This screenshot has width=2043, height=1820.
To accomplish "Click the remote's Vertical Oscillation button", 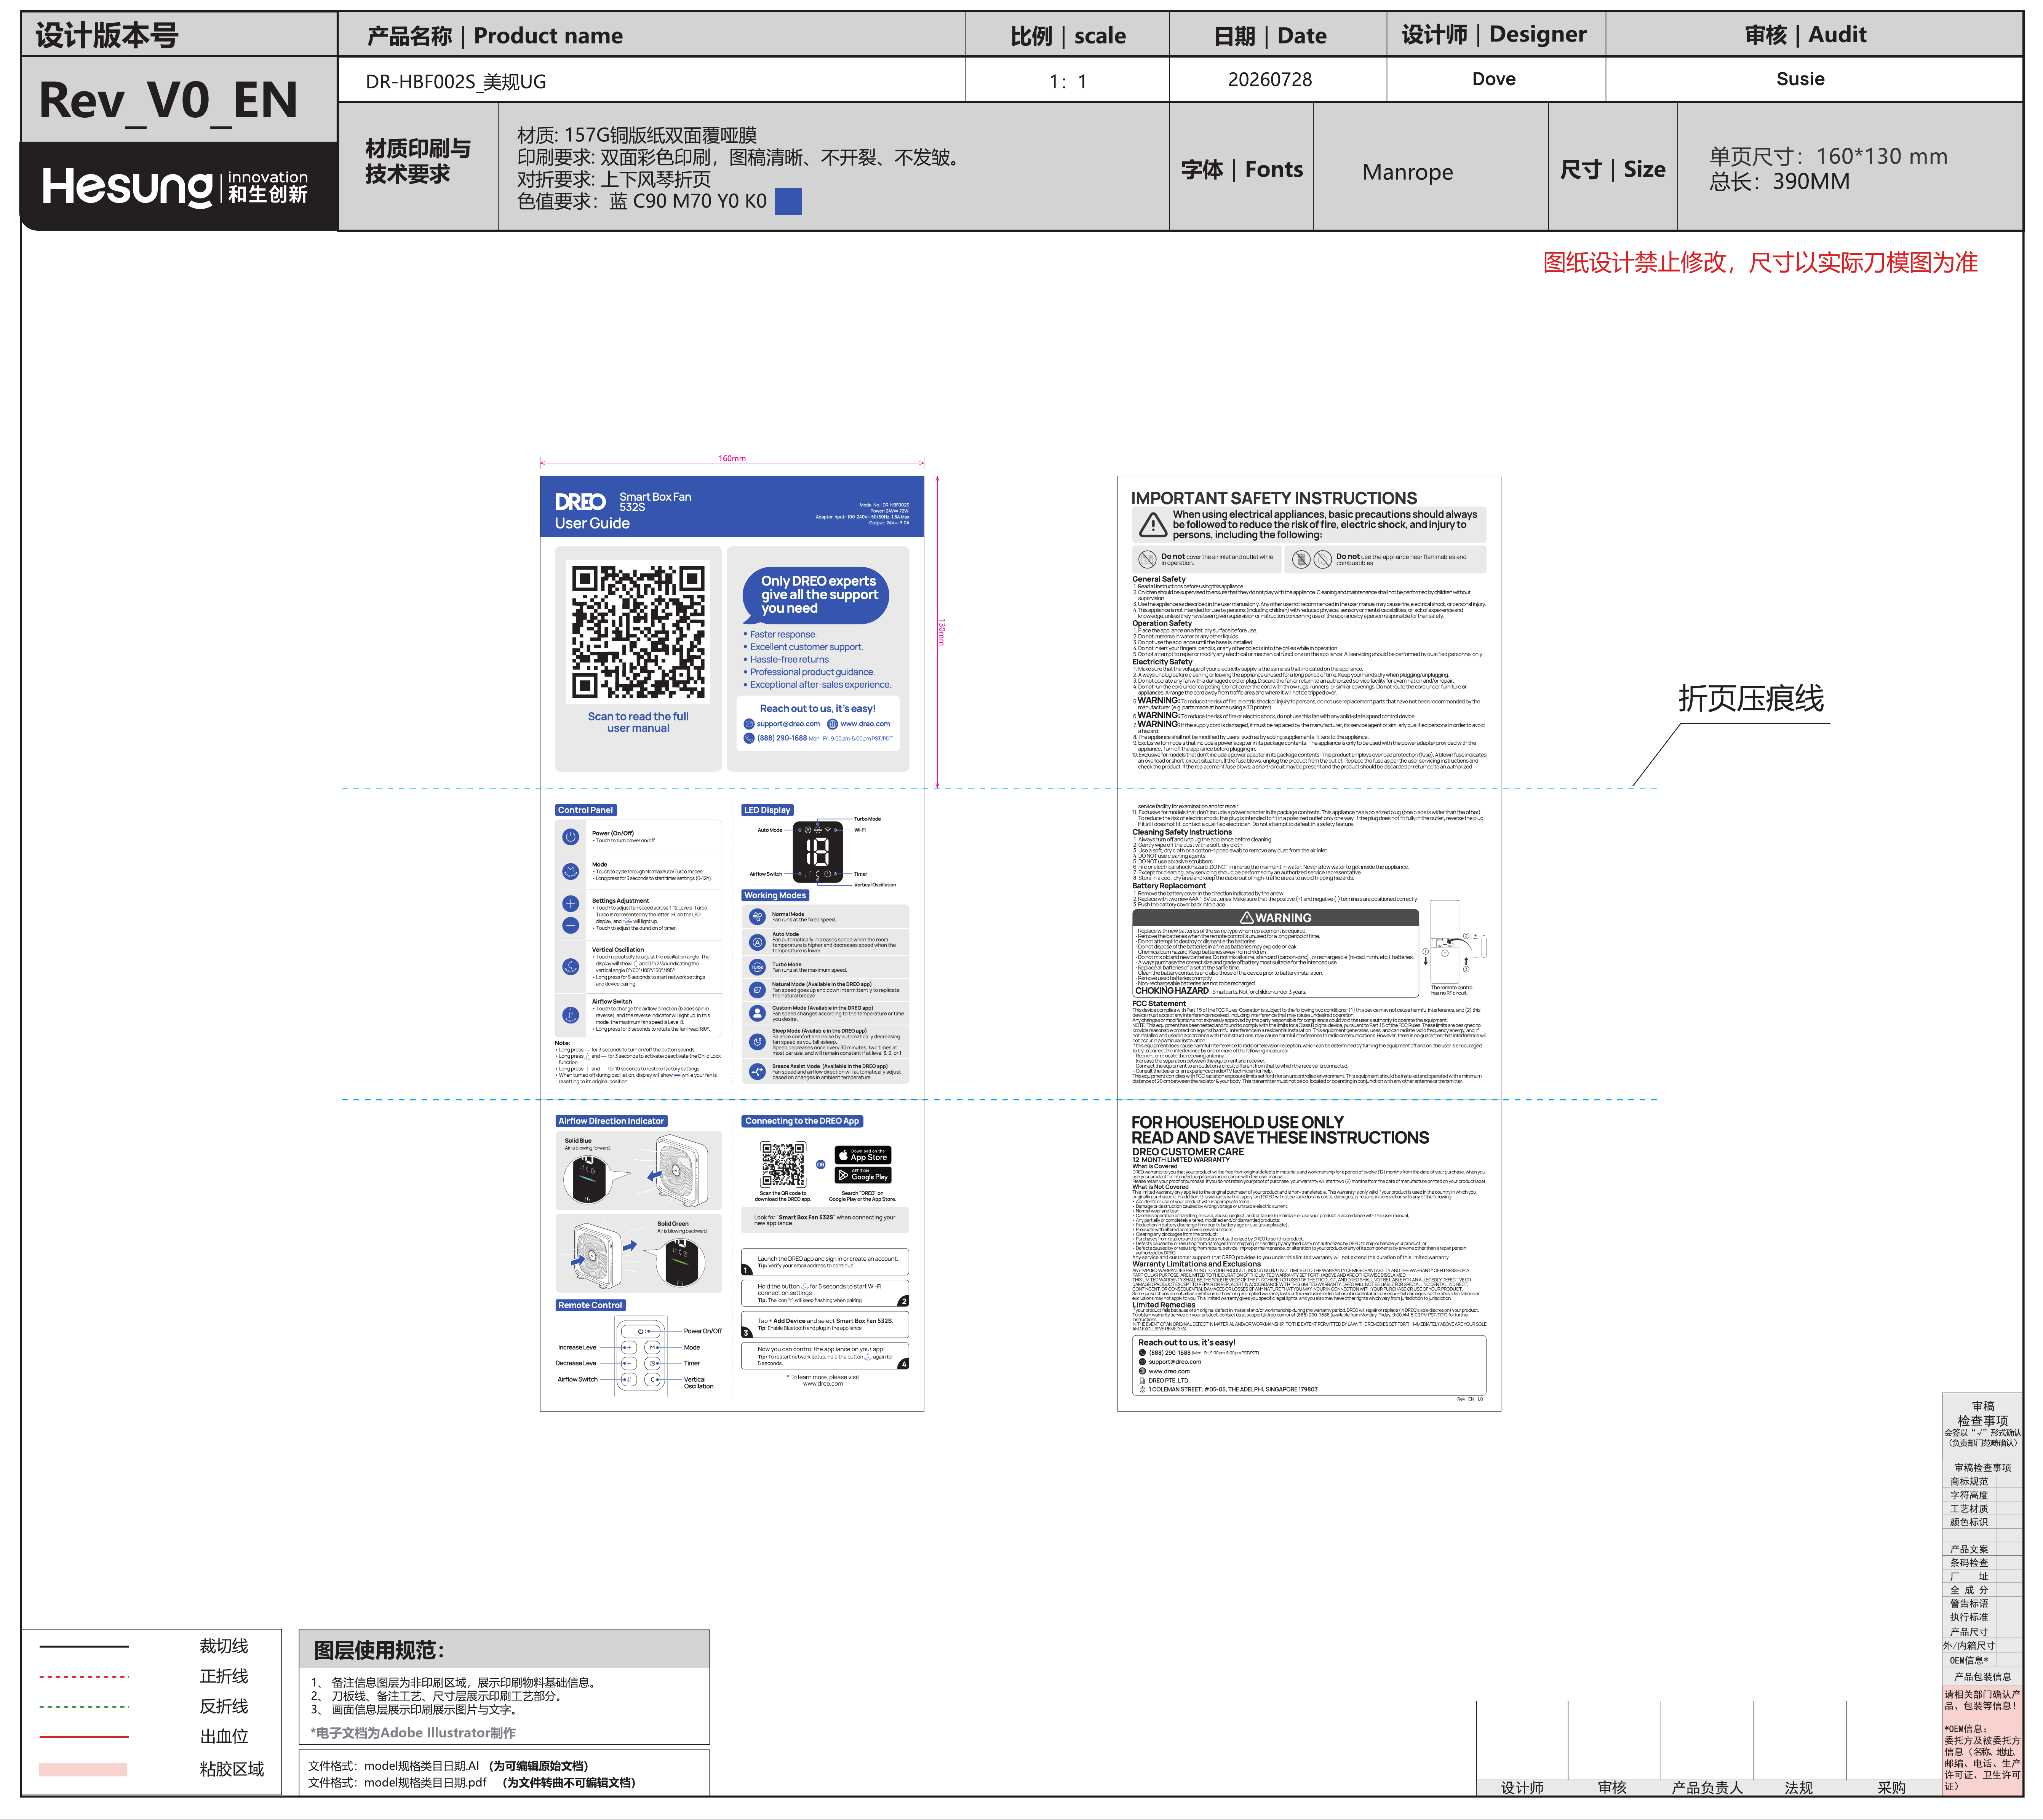I will point(652,1379).
